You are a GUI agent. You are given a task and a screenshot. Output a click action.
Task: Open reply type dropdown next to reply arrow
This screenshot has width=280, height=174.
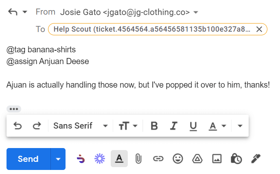click(25, 12)
